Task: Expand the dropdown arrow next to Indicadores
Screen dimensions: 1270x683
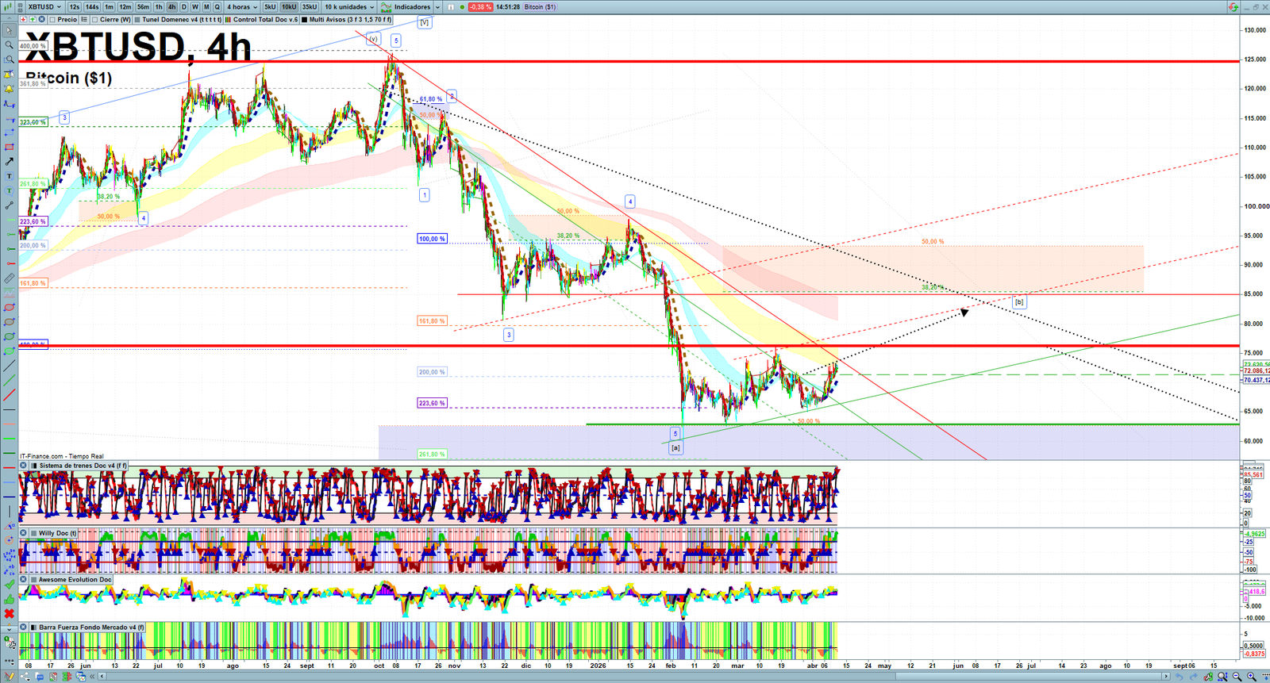Action: (437, 7)
